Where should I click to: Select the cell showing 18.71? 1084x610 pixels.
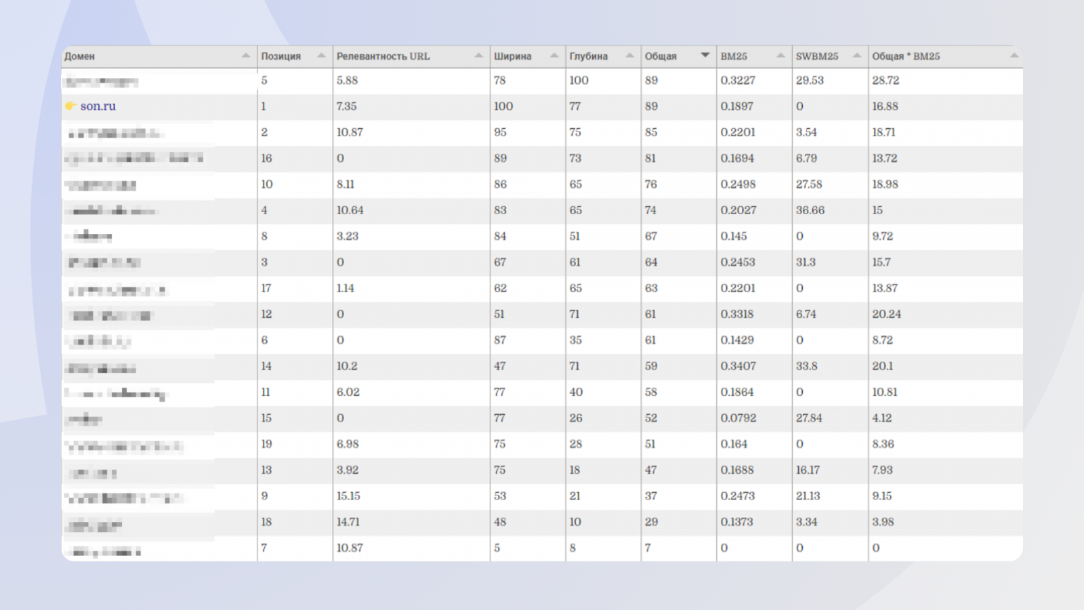pos(883,132)
